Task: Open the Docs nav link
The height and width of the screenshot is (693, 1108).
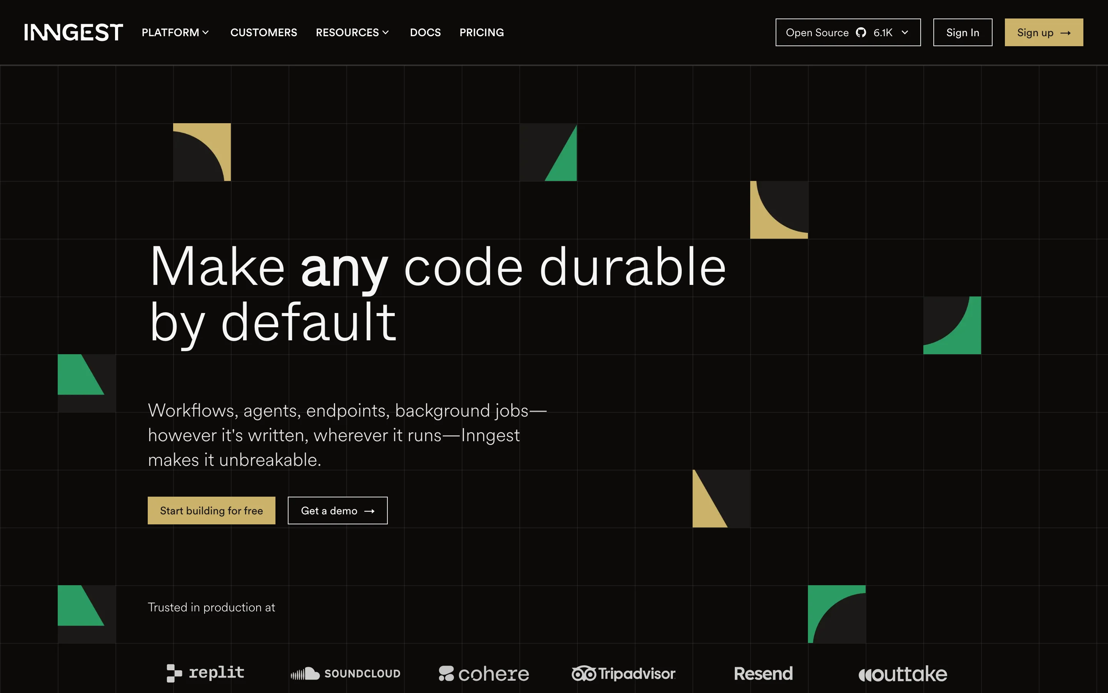Action: pyautogui.click(x=425, y=33)
